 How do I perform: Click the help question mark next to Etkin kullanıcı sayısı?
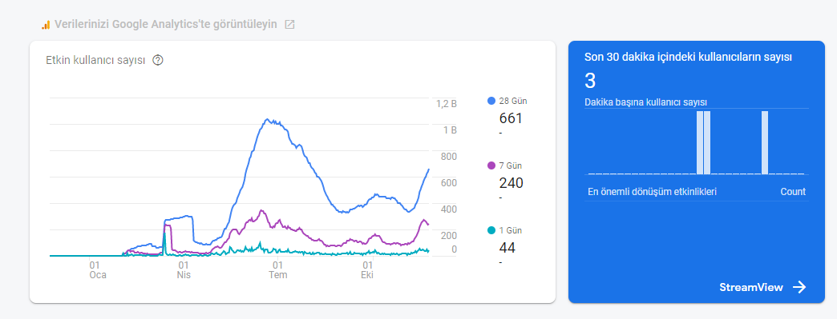pos(157,60)
